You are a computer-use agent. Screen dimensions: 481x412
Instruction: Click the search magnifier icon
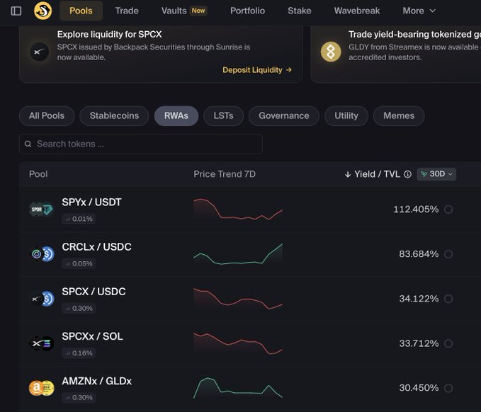28,144
